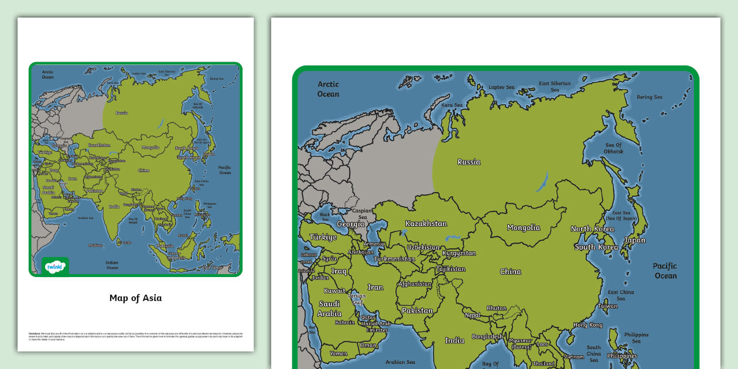
Task: Select the China label on the map
Action: tap(510, 271)
